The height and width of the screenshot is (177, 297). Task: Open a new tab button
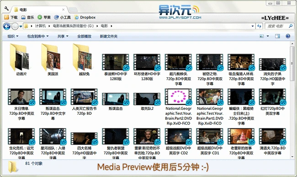(73, 10)
